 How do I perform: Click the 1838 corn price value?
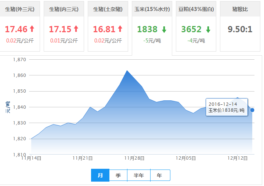click(147, 29)
